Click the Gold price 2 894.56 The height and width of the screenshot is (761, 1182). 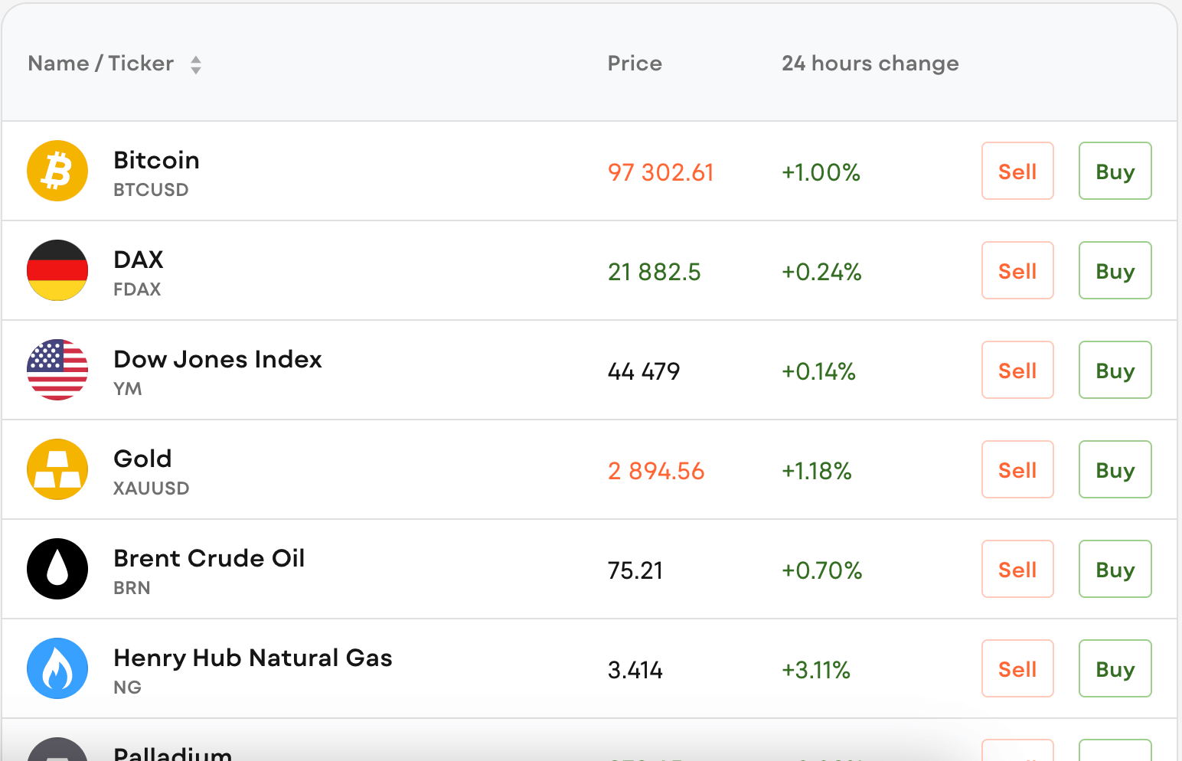coord(656,471)
